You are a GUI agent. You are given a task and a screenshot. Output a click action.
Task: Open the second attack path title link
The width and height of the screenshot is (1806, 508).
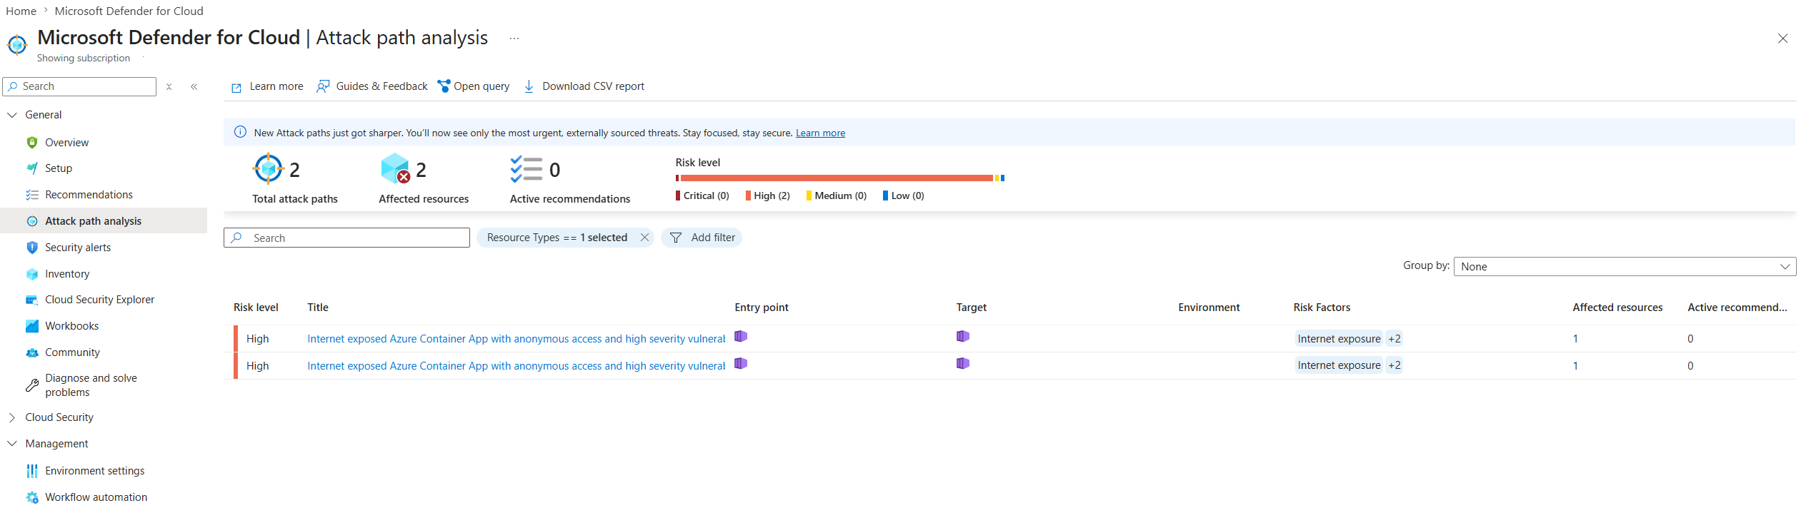point(516,366)
